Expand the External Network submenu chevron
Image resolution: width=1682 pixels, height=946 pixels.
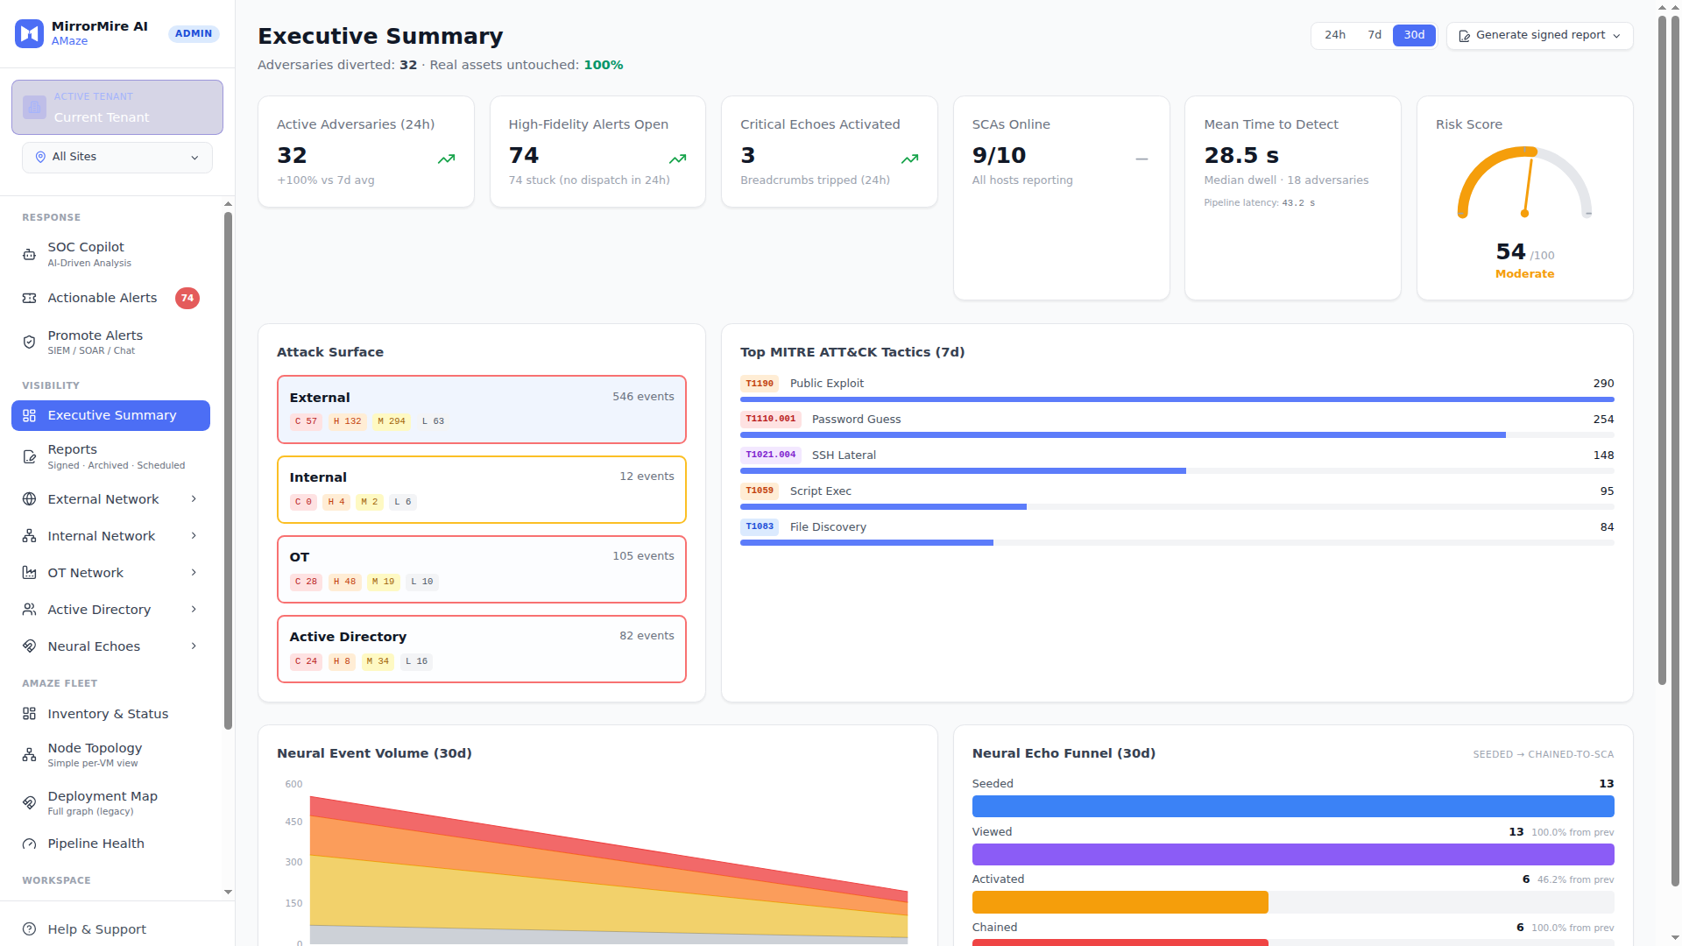coord(194,499)
